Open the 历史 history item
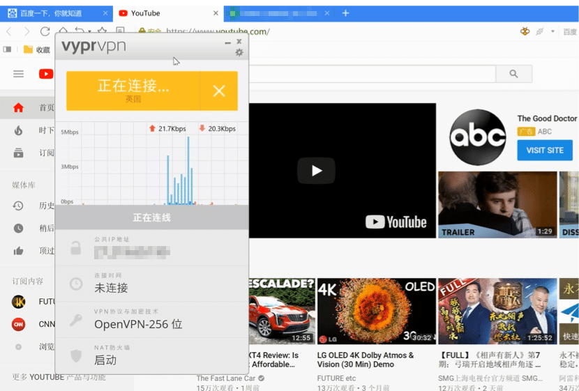This screenshot has height=391, width=579. click(28, 206)
